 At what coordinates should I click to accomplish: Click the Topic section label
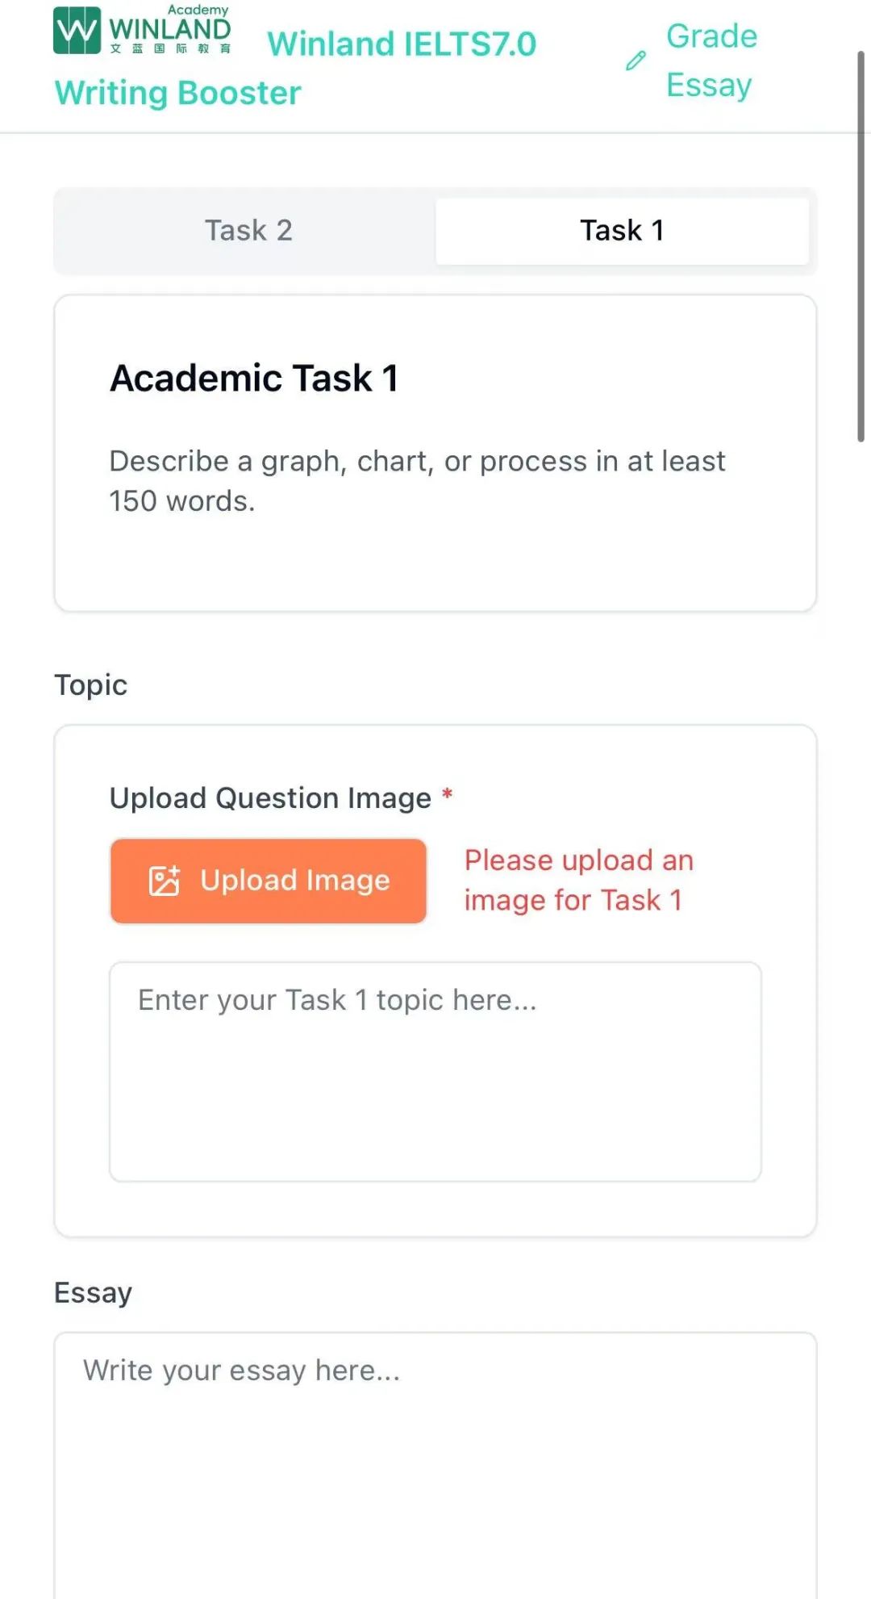click(x=90, y=685)
